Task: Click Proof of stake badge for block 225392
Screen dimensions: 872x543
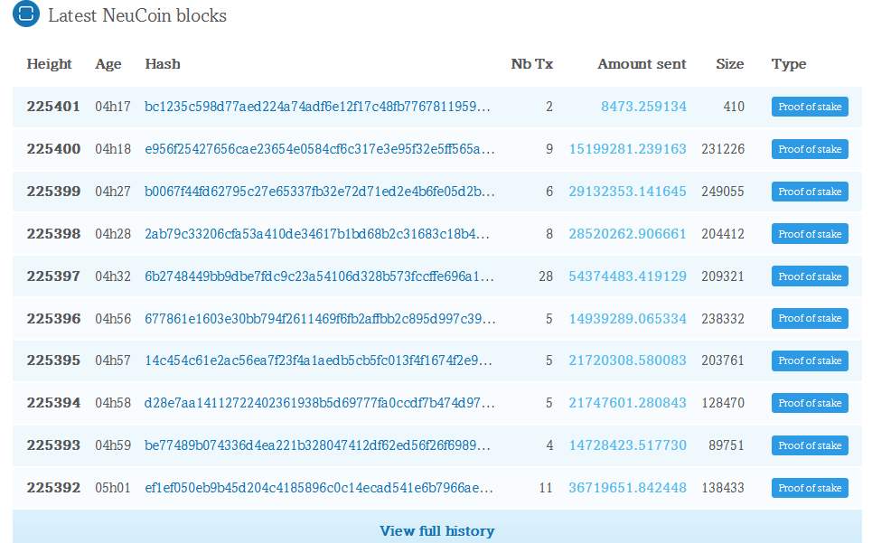Action: (810, 488)
